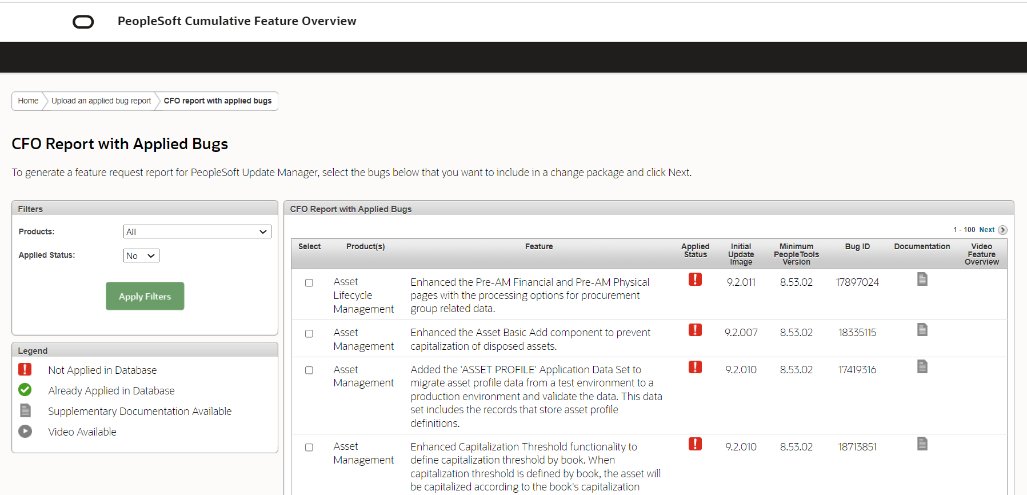The image size is (1027, 495).
Task: Click Initial Update Image column header
Action: point(741,254)
